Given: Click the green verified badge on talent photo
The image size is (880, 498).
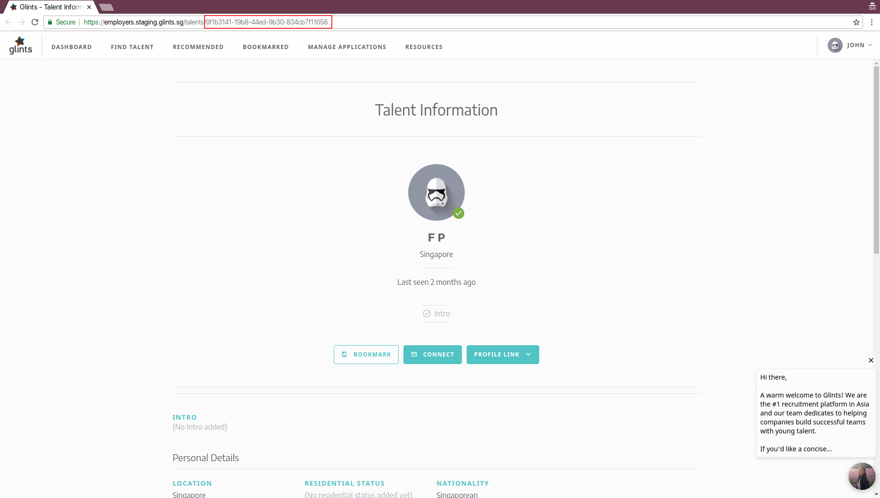Looking at the screenshot, I should (x=459, y=213).
